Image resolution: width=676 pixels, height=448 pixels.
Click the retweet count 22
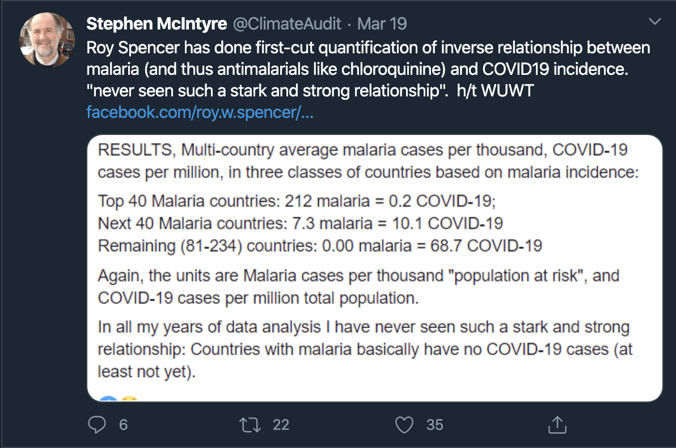coord(281,425)
